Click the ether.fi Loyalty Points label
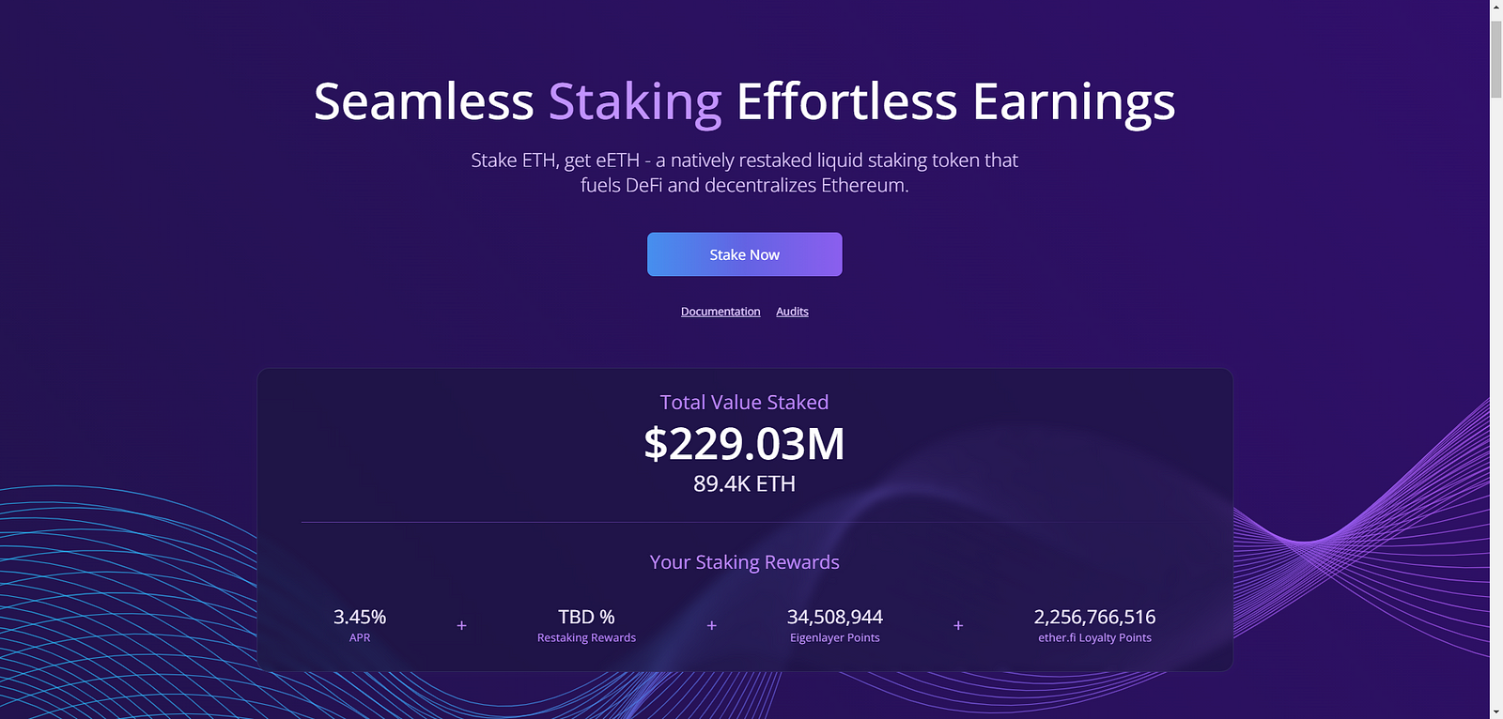 pos(1094,638)
